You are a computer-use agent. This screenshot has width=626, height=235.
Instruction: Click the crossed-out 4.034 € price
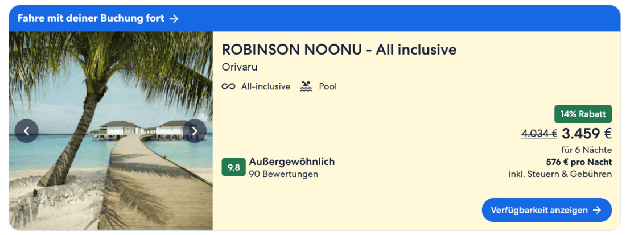pyautogui.click(x=538, y=134)
